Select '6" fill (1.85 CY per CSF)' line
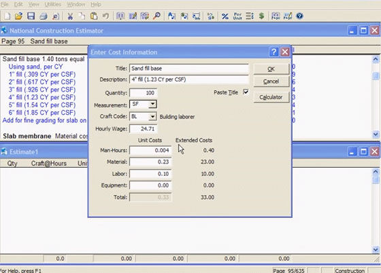The image size is (381, 273). (x=42, y=113)
